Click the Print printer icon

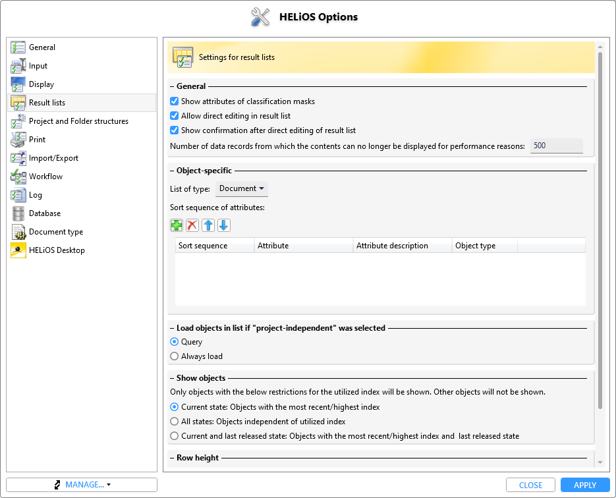pyautogui.click(x=18, y=140)
